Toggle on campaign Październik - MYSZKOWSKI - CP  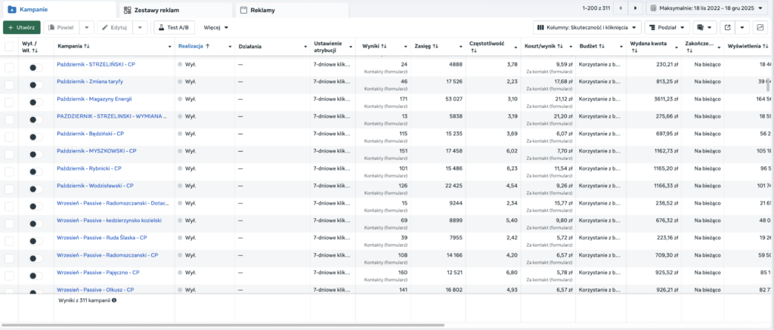click(x=36, y=154)
